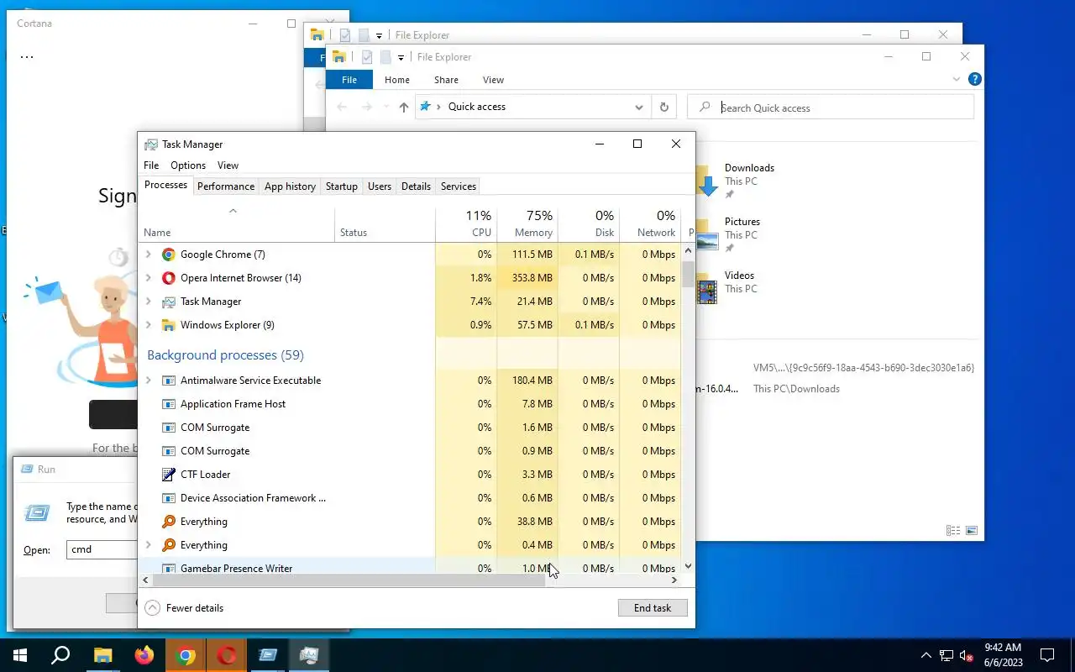
Task: Show hidden system tray icons
Action: 926,655
